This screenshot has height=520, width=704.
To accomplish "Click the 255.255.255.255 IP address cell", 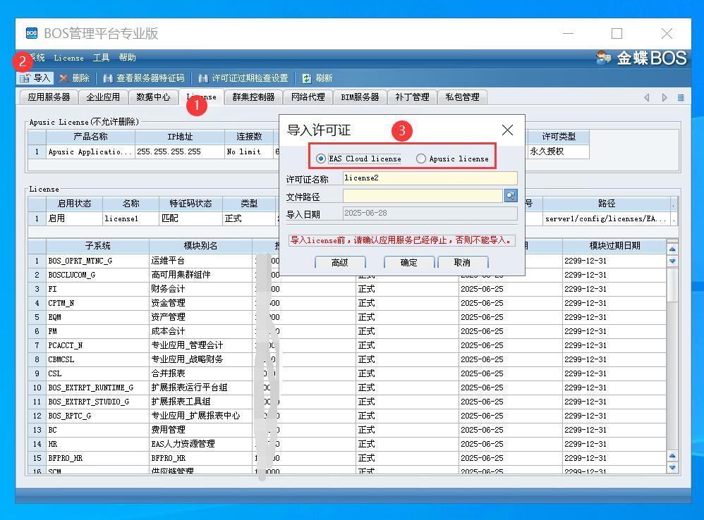I will [x=180, y=151].
